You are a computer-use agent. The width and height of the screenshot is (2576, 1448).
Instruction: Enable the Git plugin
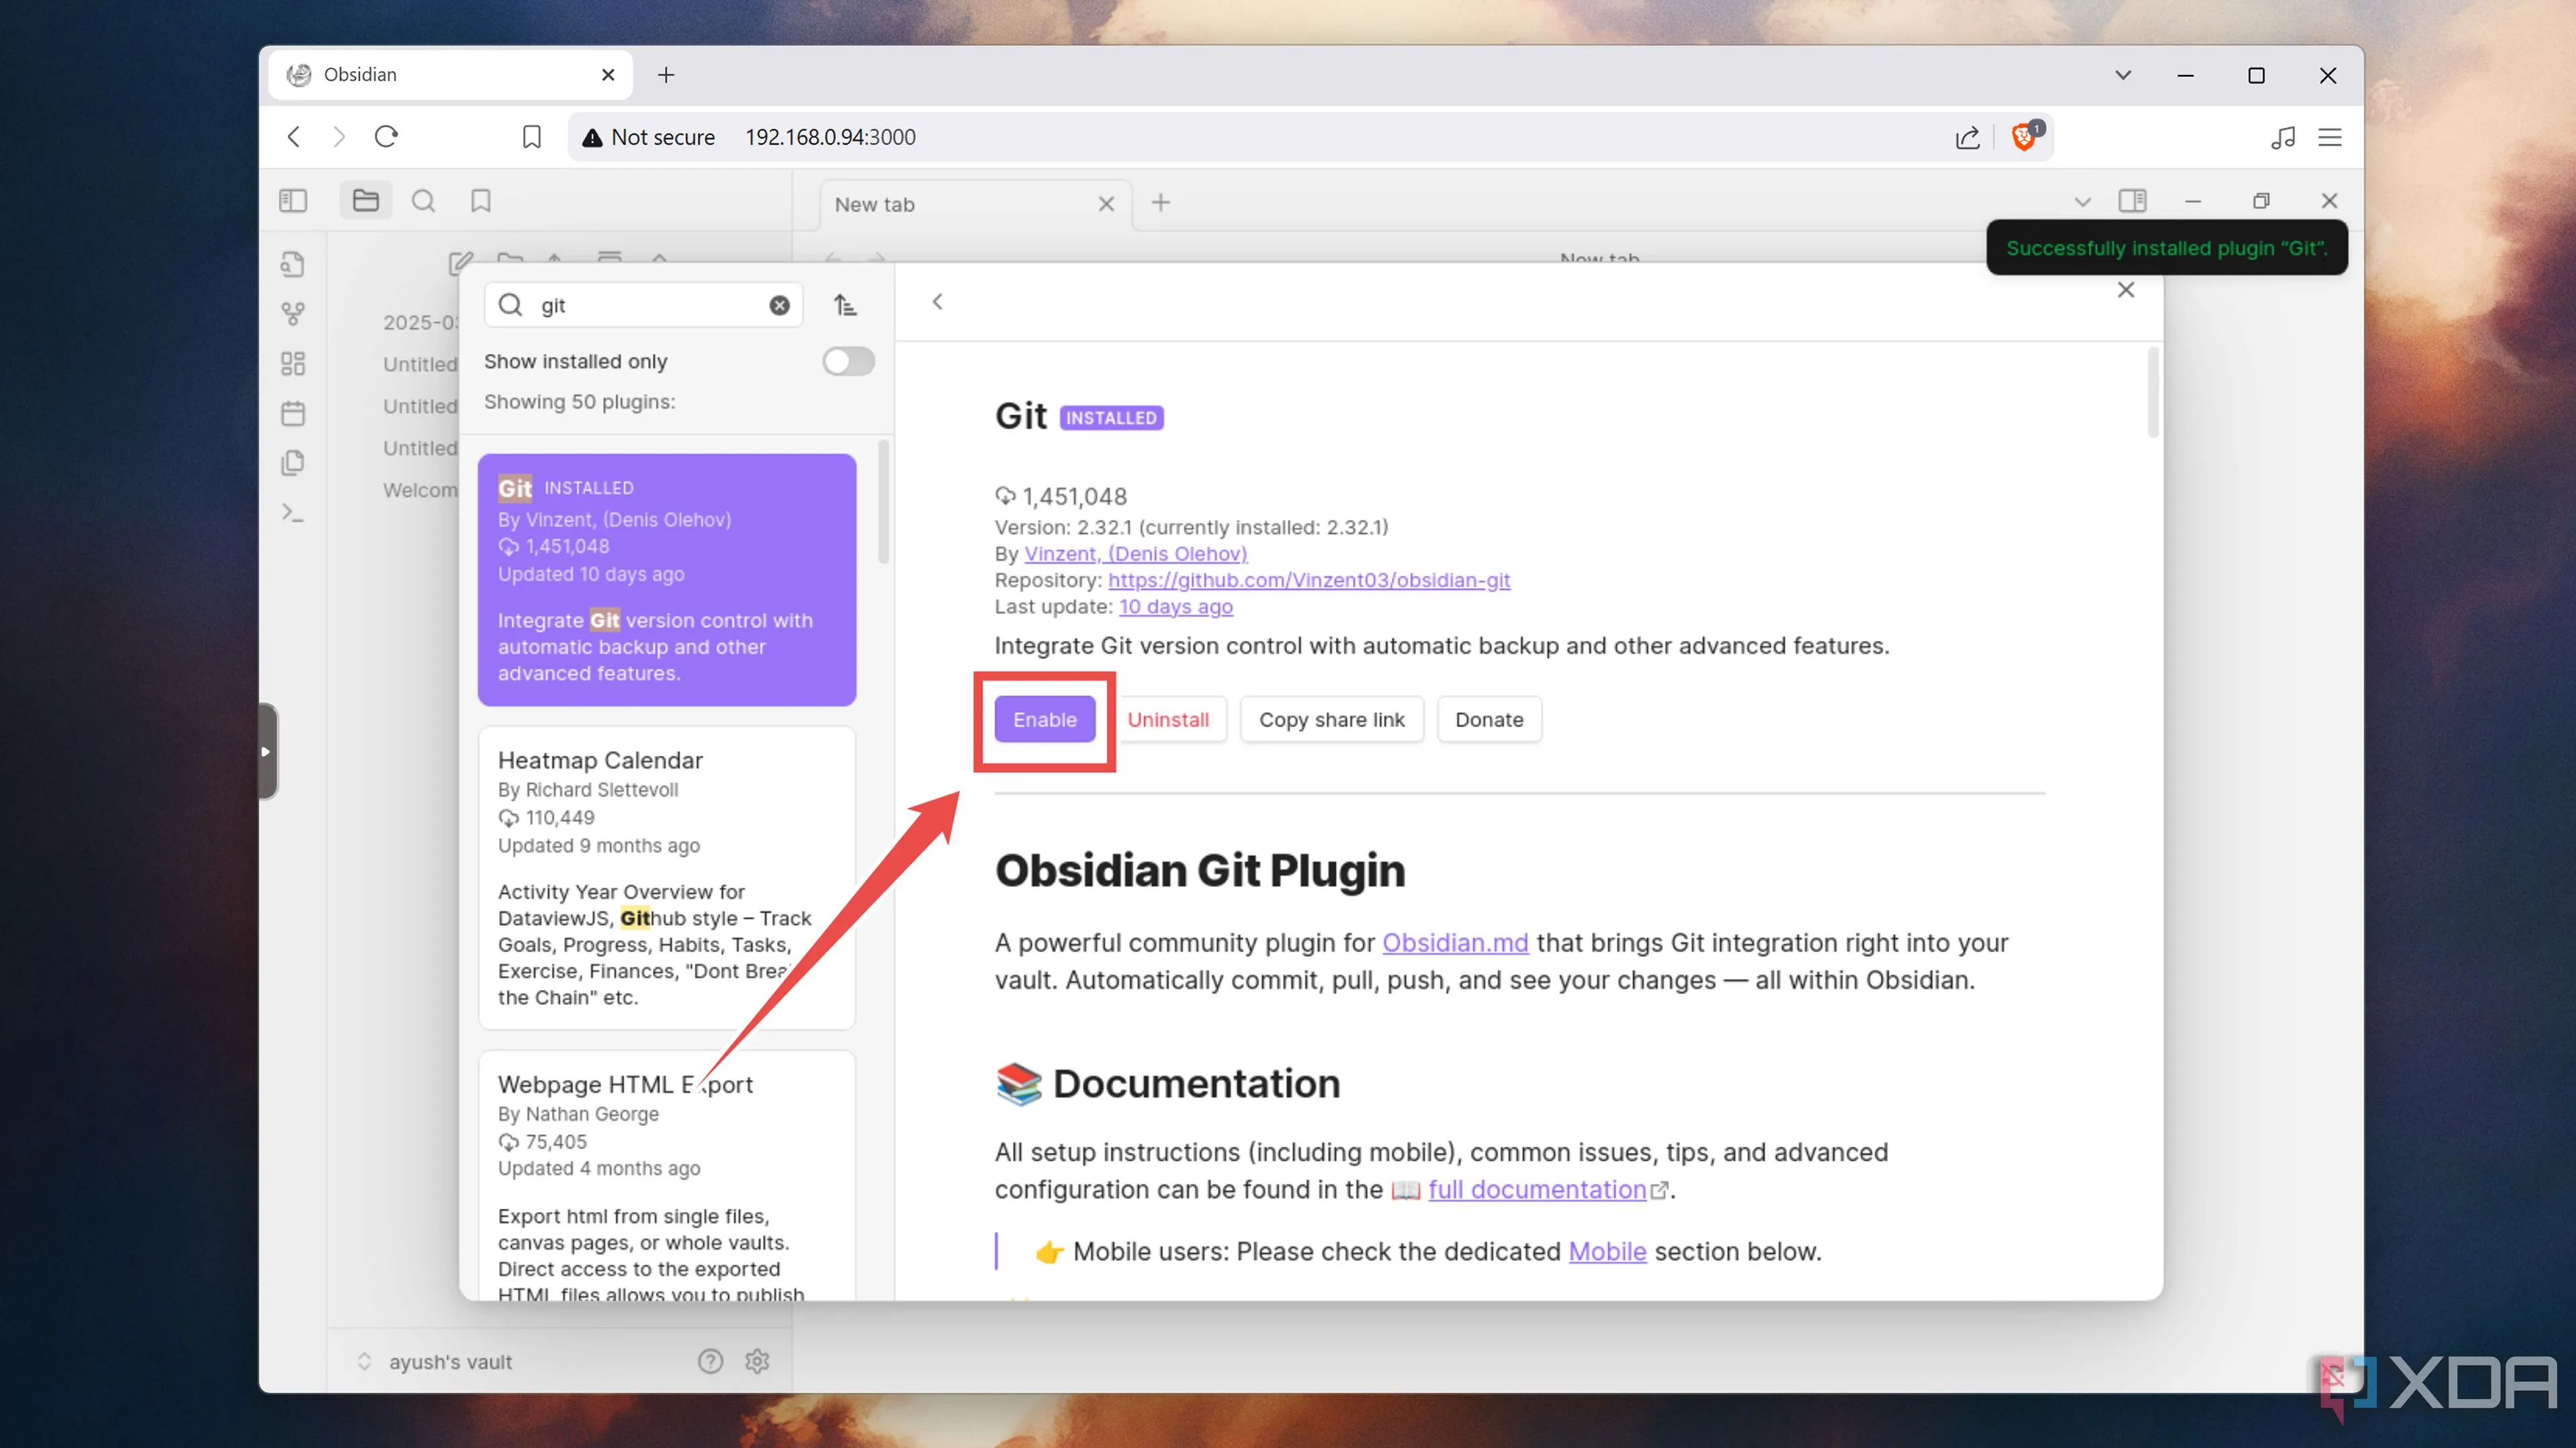[x=1044, y=719]
